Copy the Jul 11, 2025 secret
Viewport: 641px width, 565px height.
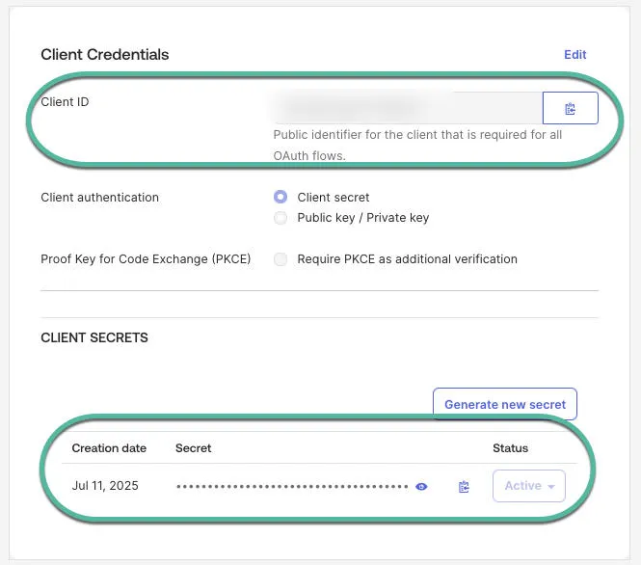(464, 487)
